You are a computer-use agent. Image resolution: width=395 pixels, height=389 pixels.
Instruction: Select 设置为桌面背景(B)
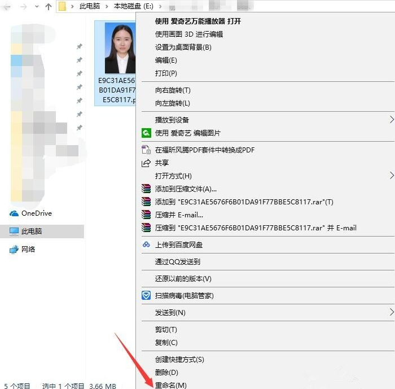click(x=183, y=47)
